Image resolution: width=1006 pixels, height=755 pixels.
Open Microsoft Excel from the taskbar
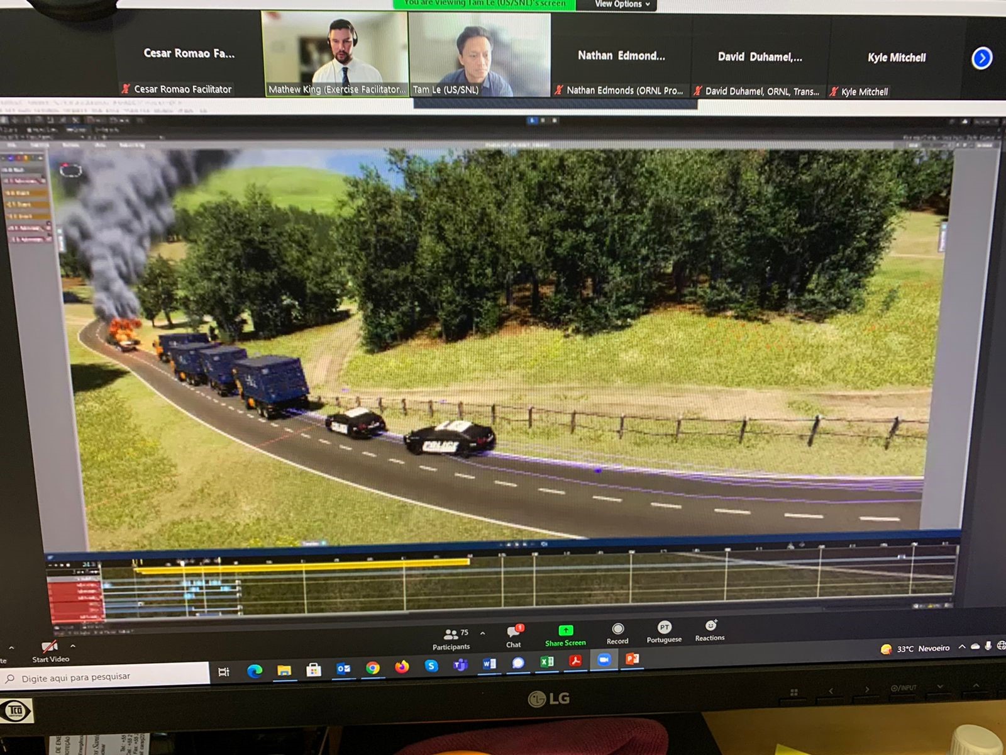[x=546, y=661]
